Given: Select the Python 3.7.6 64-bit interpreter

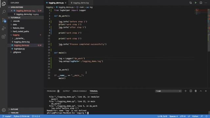Looking at the screenshot, I should [x=22, y=116].
